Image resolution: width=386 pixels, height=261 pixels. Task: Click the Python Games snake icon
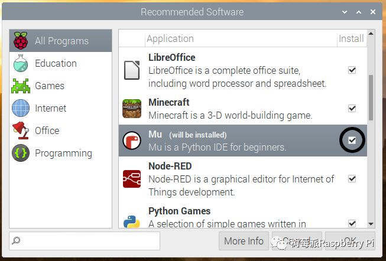[132, 219]
